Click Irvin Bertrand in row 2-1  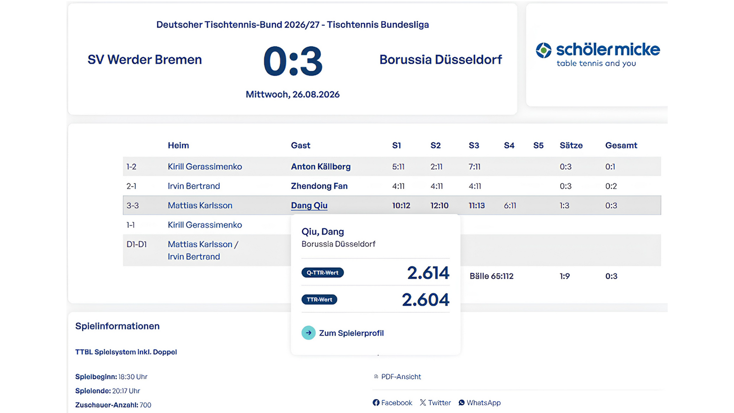[194, 186]
